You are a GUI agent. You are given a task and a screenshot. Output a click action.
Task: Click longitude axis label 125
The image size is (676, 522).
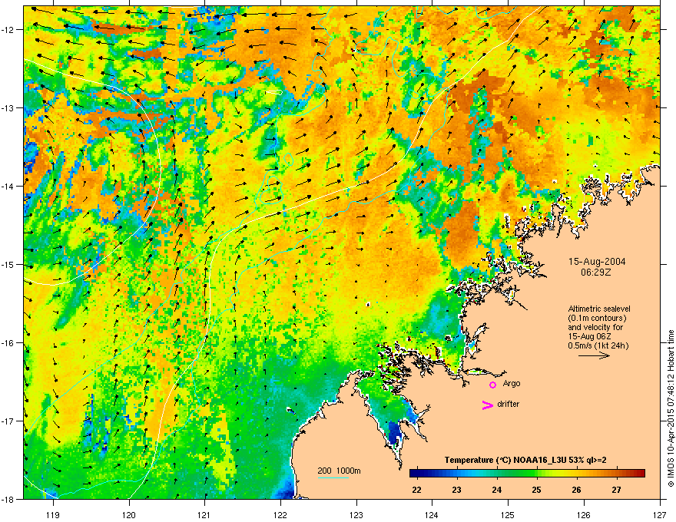click(508, 514)
